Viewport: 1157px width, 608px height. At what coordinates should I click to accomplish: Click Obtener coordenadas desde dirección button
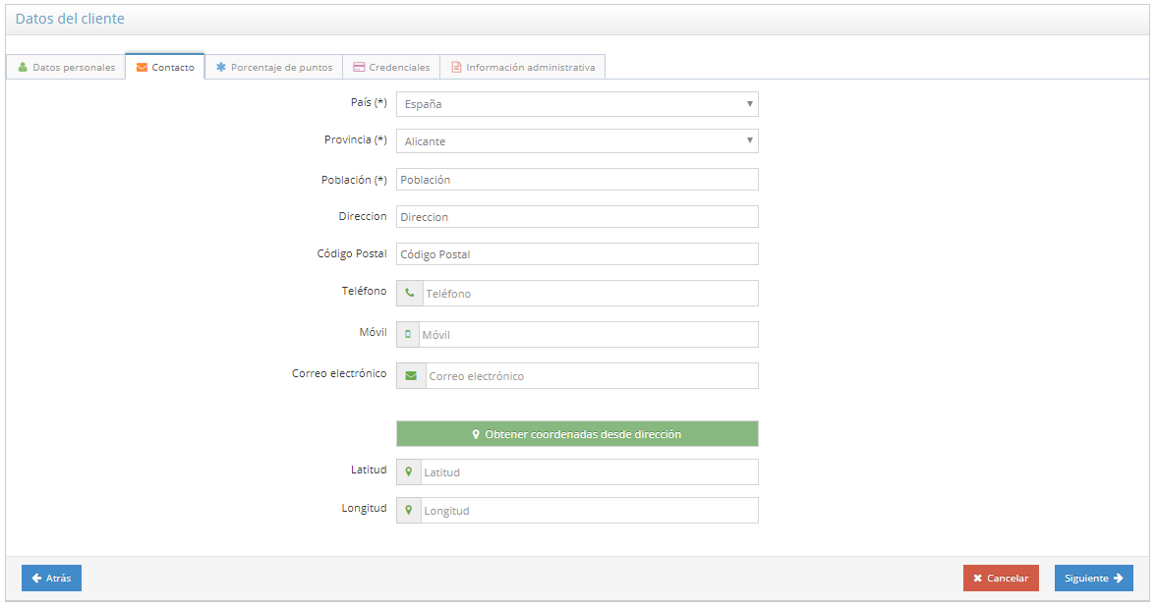(577, 434)
